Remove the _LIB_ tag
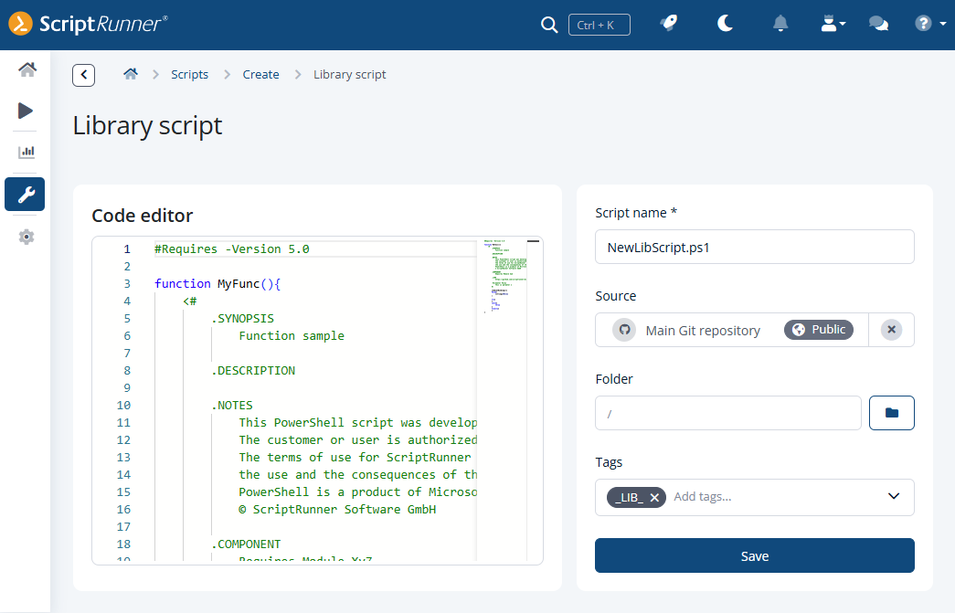The image size is (955, 613). 654,498
